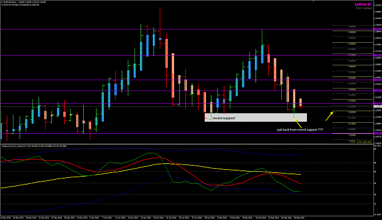Select the divider between chart and indicator window
The height and width of the screenshot is (220, 382).
pos(186,144)
